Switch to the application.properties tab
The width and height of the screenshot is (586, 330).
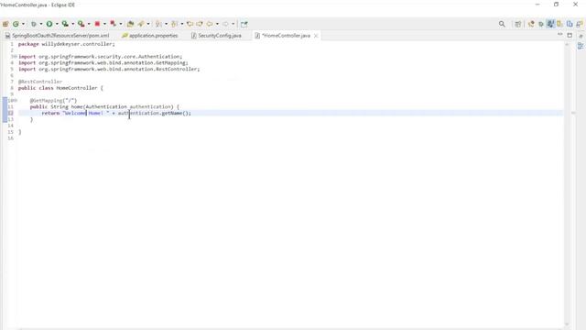coord(150,36)
